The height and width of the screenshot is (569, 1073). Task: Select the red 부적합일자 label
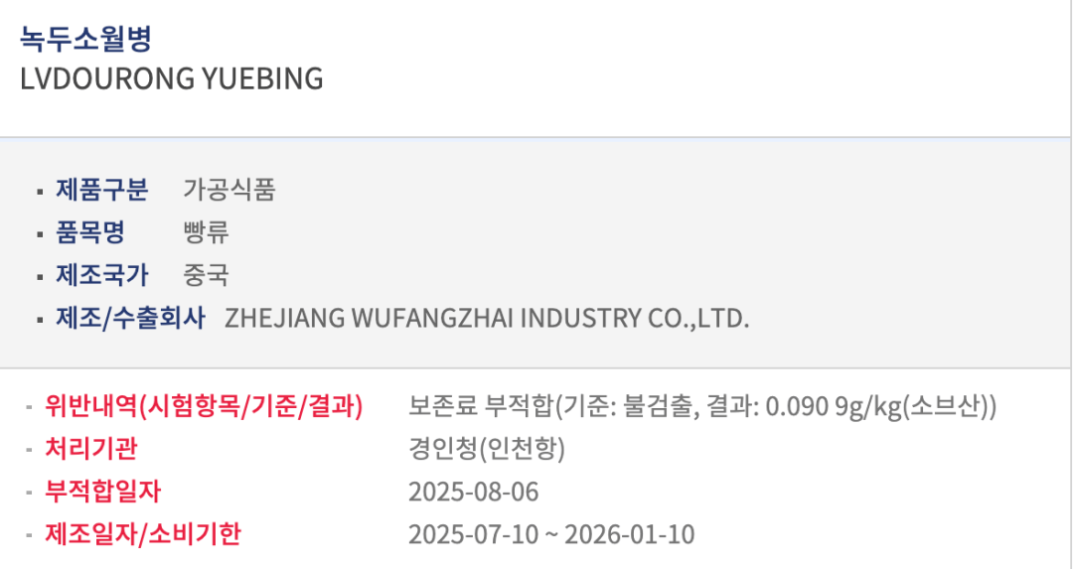point(102,492)
